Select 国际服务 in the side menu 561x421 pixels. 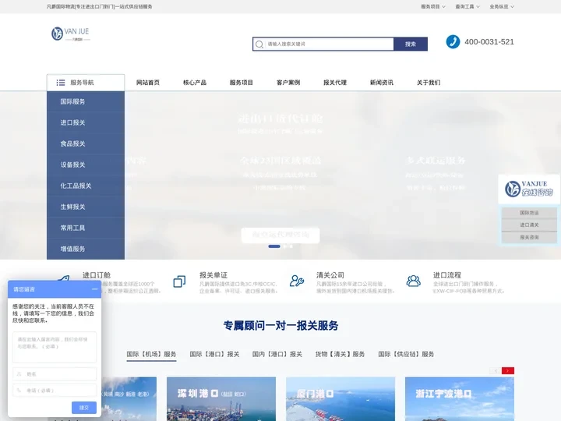coord(86,101)
